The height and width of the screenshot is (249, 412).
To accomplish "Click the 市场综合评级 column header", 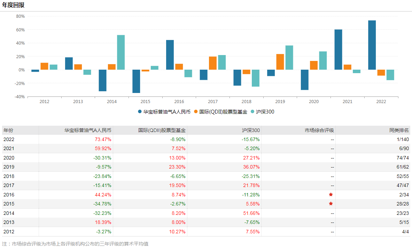I will (319, 130).
